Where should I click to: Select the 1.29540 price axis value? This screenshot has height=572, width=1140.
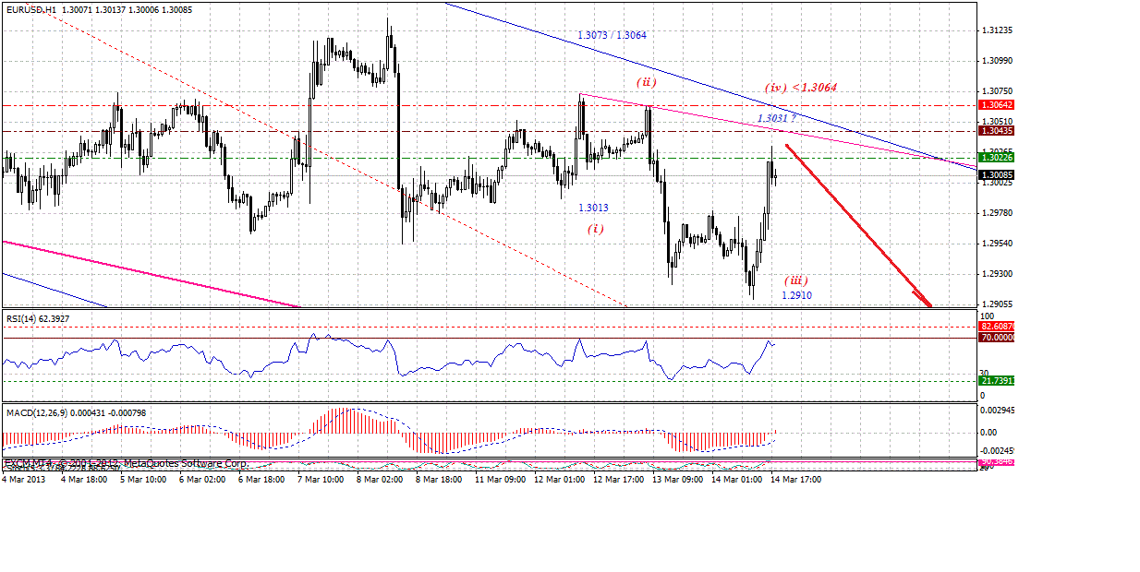click(x=1000, y=244)
